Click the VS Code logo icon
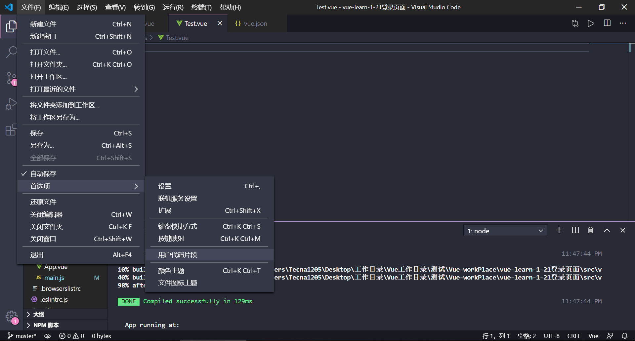This screenshot has width=635, height=341. pos(9,7)
